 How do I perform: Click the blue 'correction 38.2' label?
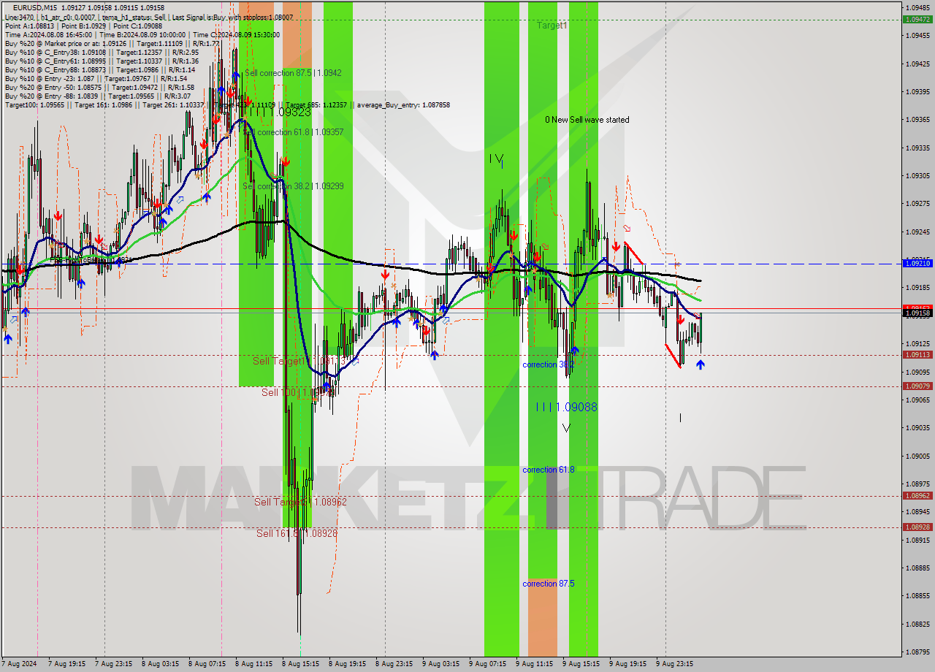point(549,364)
